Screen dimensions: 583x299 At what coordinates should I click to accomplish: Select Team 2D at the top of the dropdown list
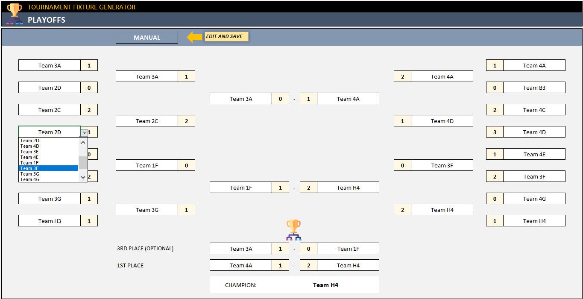[48, 140]
